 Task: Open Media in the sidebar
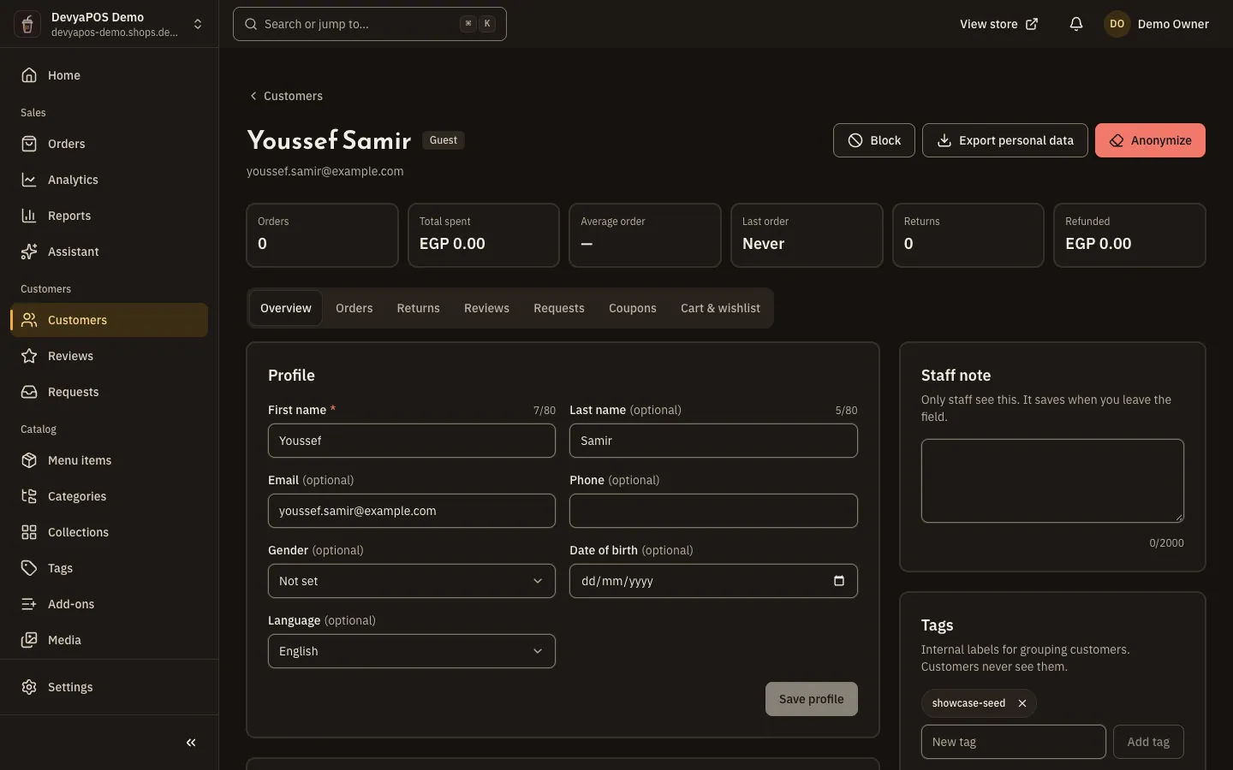[110, 640]
